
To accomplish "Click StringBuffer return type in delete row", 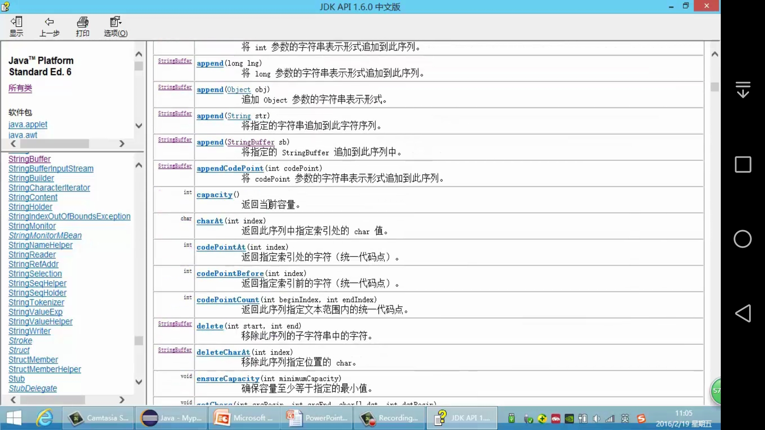I will pos(175,324).
